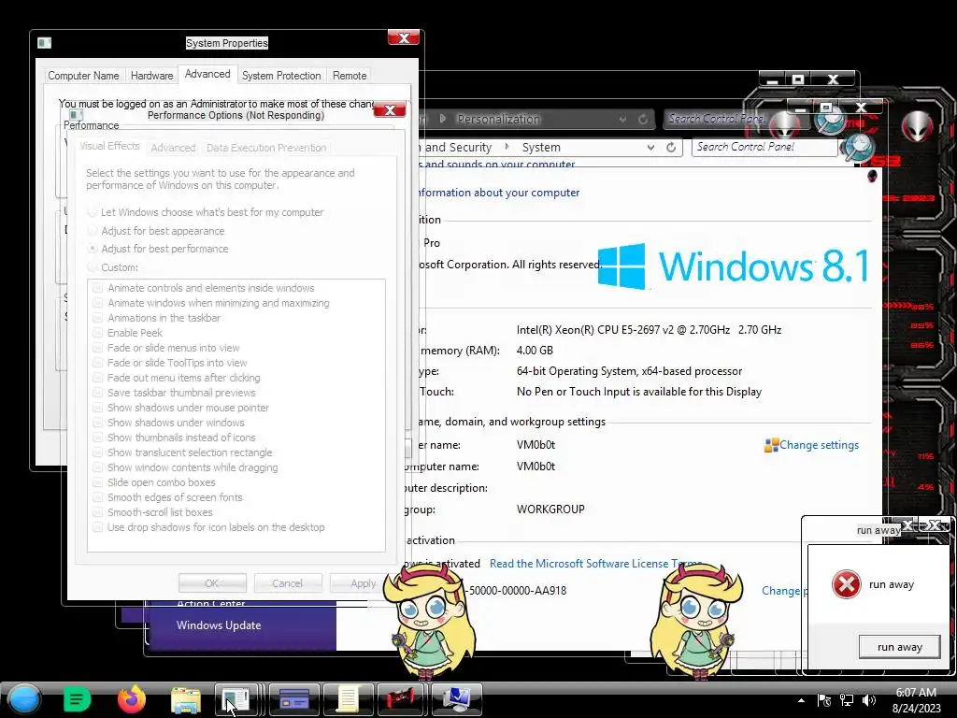The width and height of the screenshot is (957, 718).
Task: Open the Start orb on the taskbar
Action: pyautogui.click(x=24, y=699)
